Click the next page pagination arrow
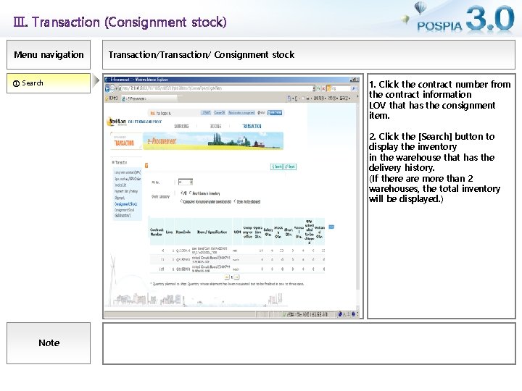 236,277
